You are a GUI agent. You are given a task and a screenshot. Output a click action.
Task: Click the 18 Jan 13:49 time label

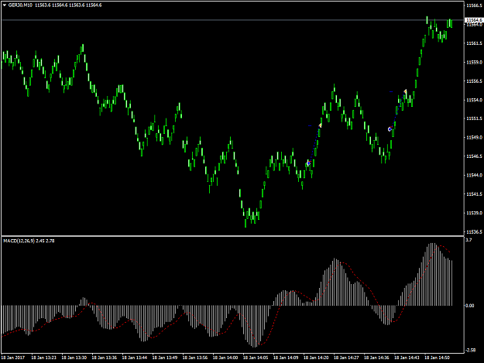tap(165, 358)
